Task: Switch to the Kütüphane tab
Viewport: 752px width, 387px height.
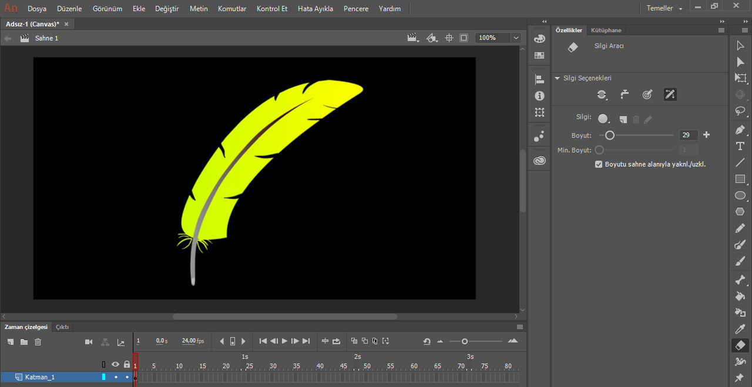Action: [x=606, y=30]
